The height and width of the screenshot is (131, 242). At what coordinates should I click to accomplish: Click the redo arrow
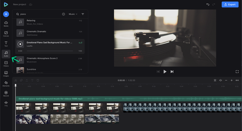coord(214,5)
